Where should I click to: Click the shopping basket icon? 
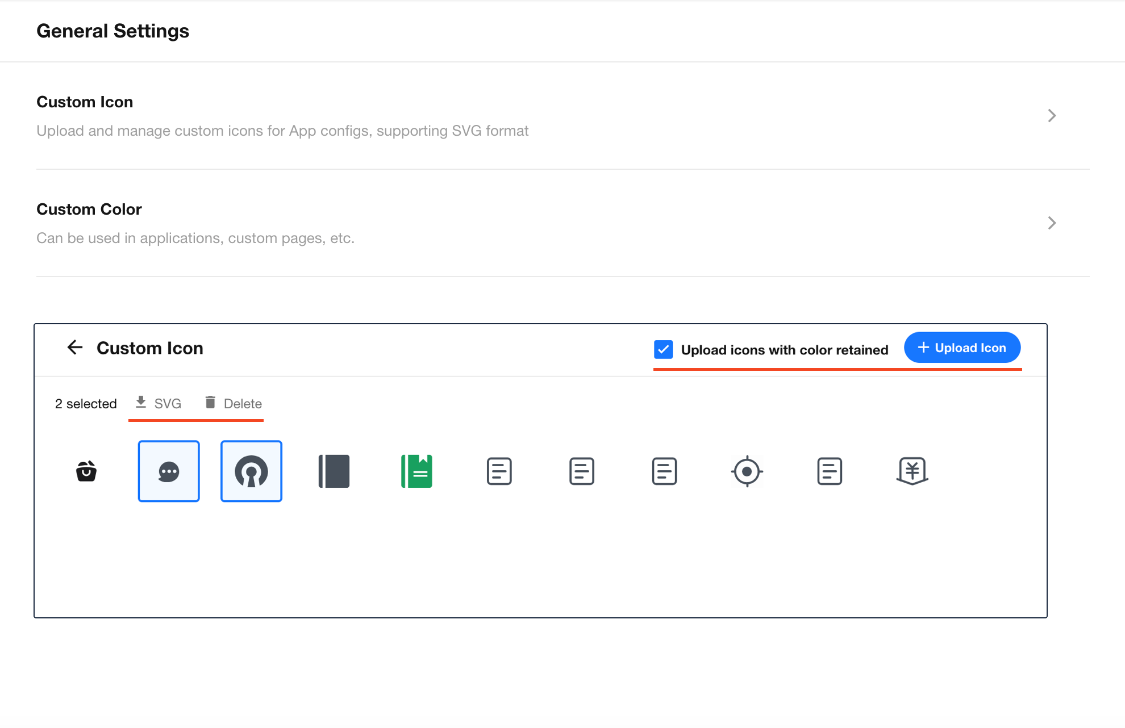coord(86,471)
